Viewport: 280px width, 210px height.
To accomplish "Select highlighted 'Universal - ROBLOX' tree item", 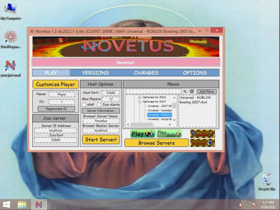I will (160, 115).
